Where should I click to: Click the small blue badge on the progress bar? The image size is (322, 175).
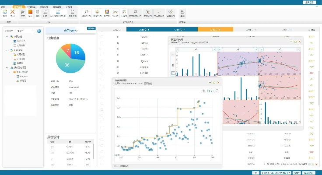click(91, 29)
